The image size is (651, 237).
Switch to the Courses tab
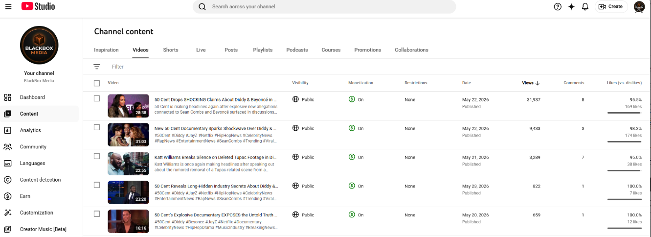(331, 50)
